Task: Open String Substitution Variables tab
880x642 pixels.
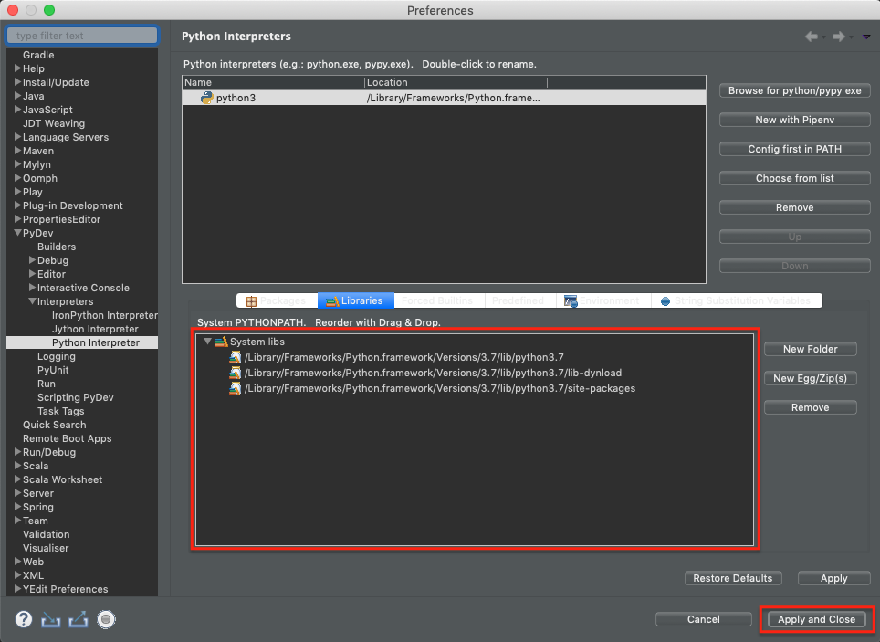Action: 736,300
